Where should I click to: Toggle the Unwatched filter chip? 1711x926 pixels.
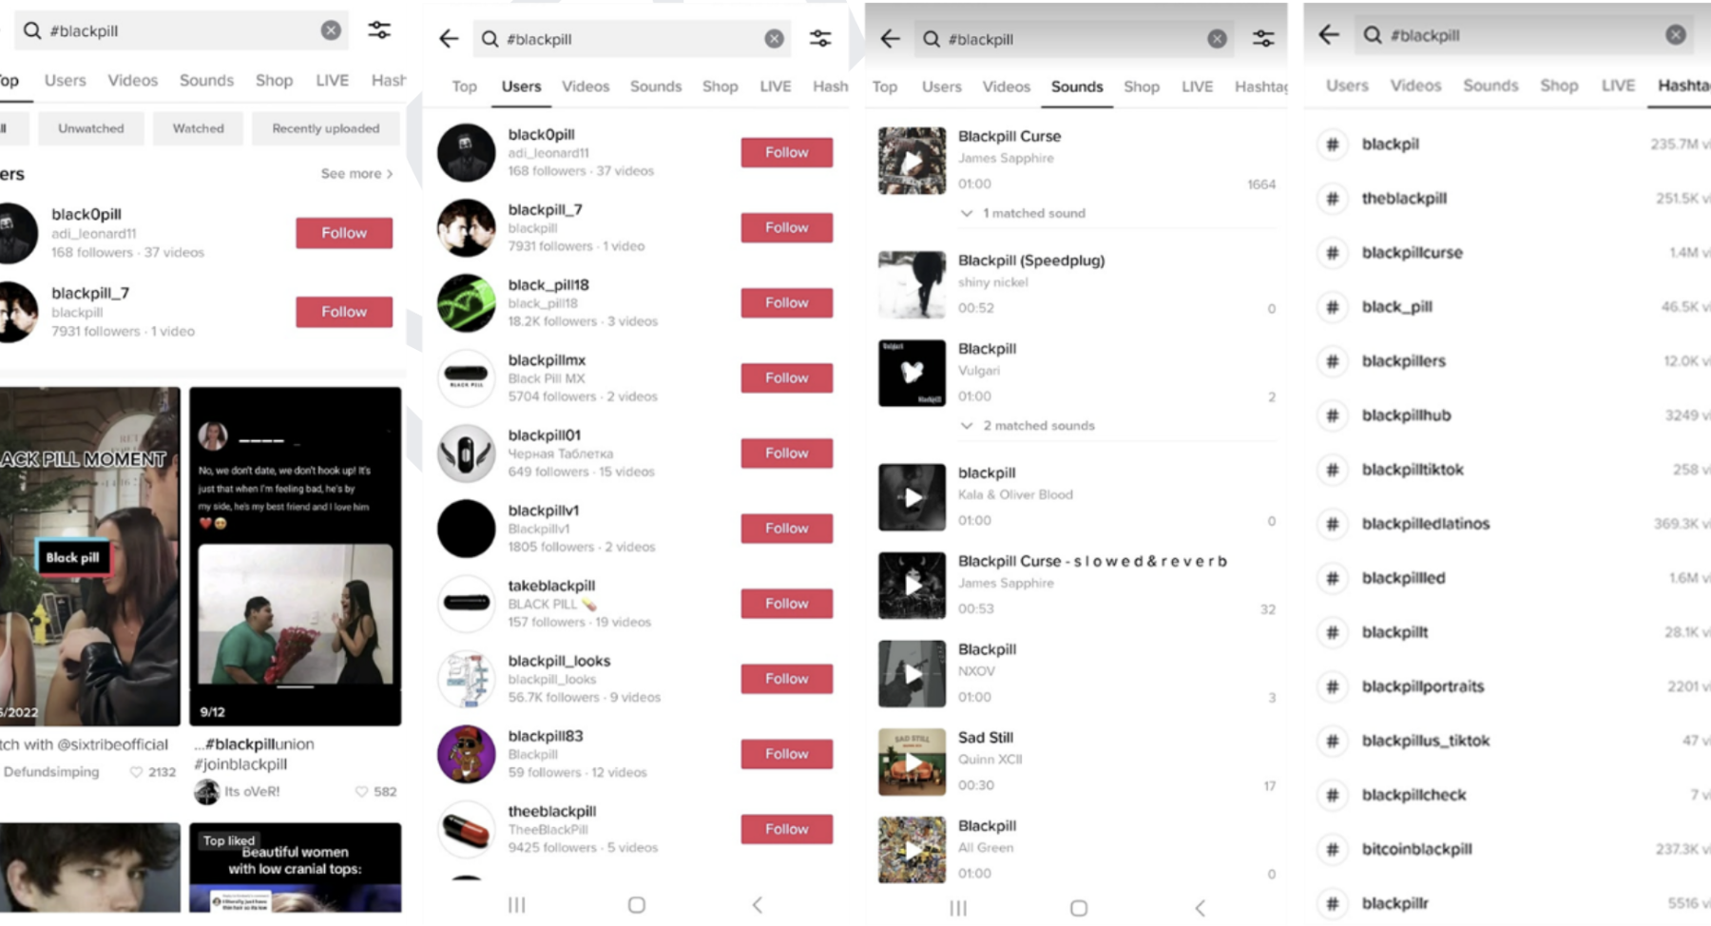pyautogui.click(x=91, y=128)
